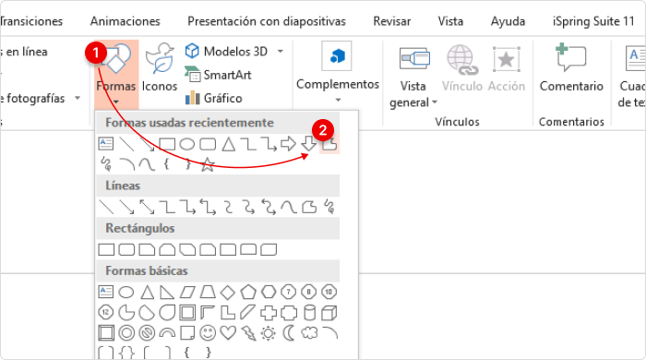The width and height of the screenshot is (646, 360).
Task: Select the freeform shape tool in Líneas
Action: [309, 207]
